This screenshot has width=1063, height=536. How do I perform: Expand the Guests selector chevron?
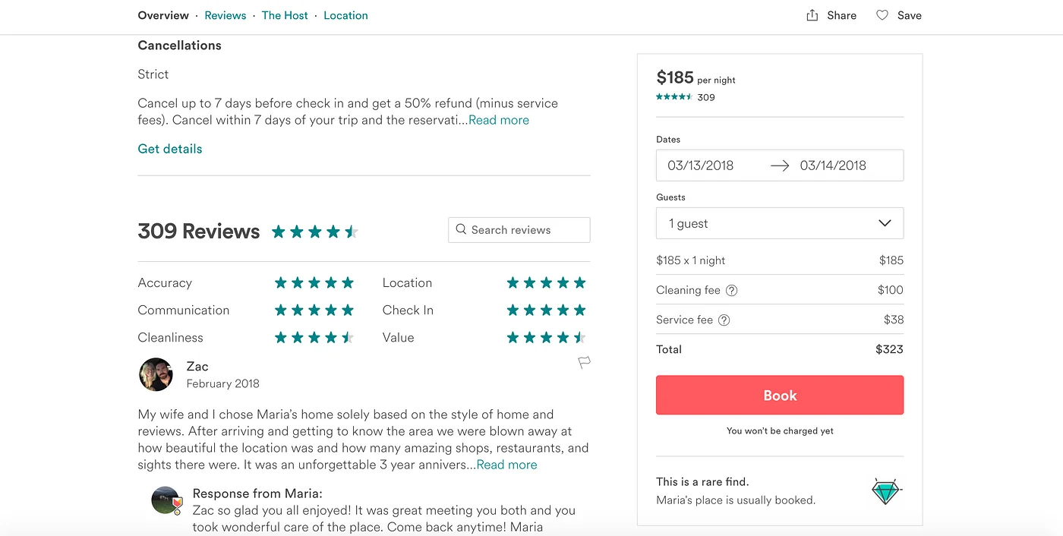[x=885, y=223]
